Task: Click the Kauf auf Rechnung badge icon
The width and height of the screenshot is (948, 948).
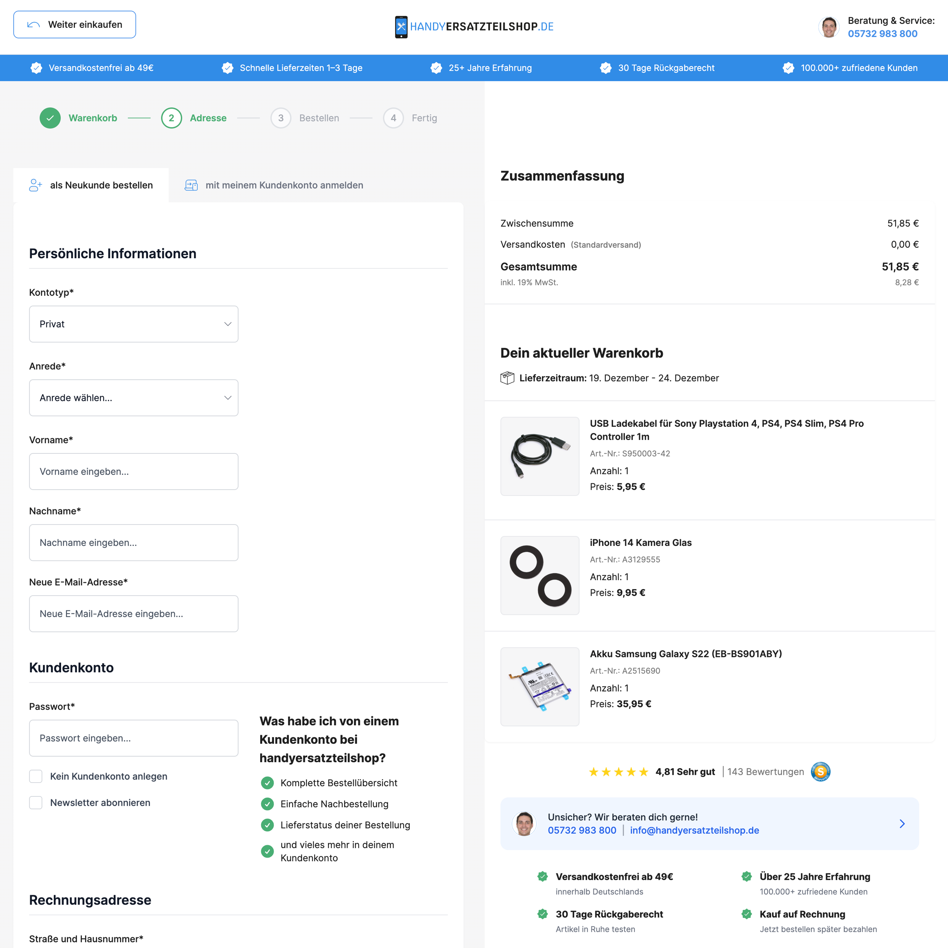Action: (x=746, y=914)
